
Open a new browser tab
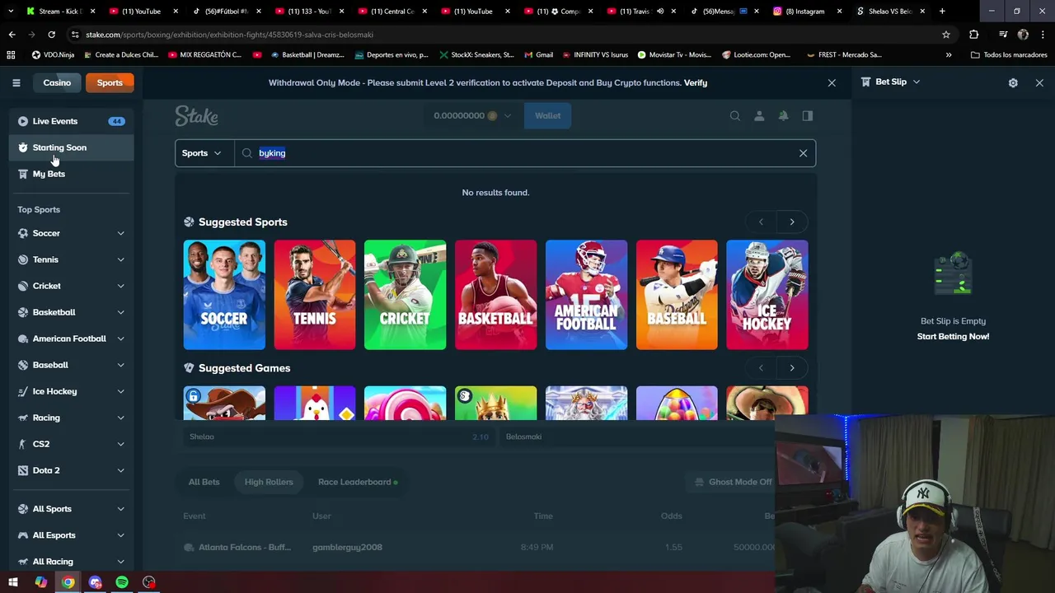(942, 12)
